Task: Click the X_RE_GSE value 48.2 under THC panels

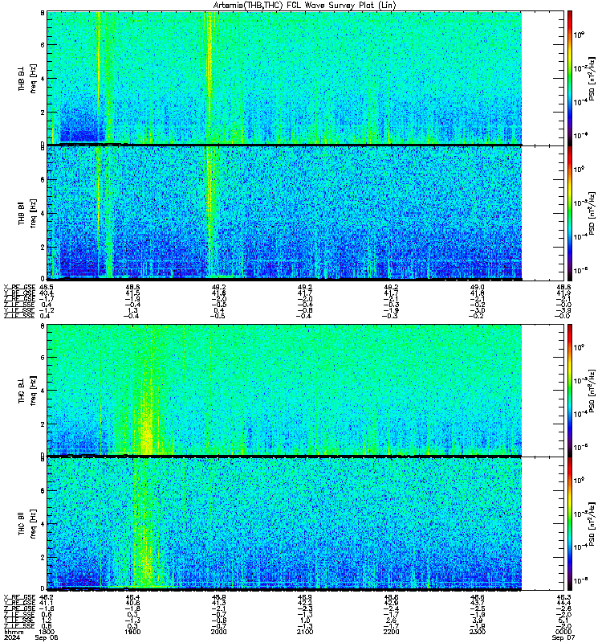Action: 47,597
